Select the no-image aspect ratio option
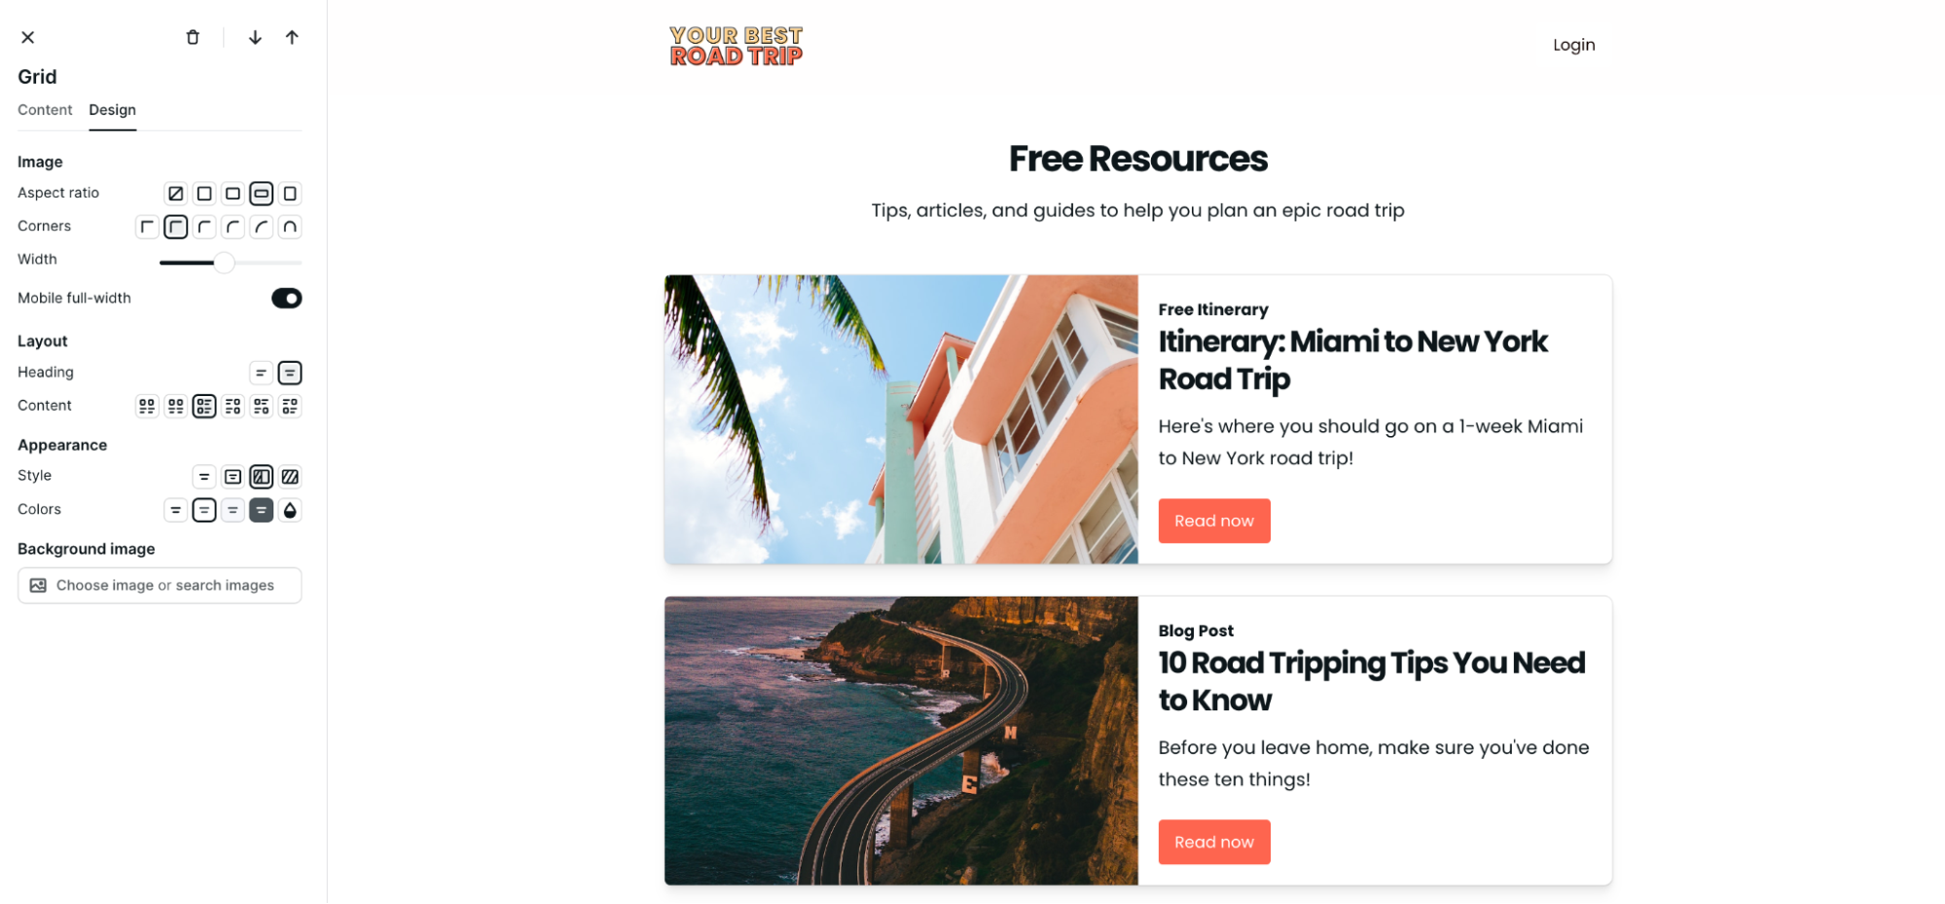1945x904 pixels. pos(175,194)
